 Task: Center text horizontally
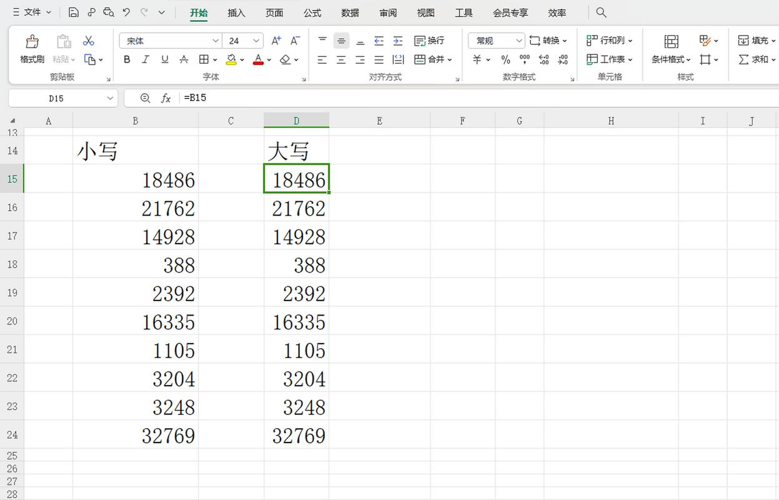coord(341,60)
